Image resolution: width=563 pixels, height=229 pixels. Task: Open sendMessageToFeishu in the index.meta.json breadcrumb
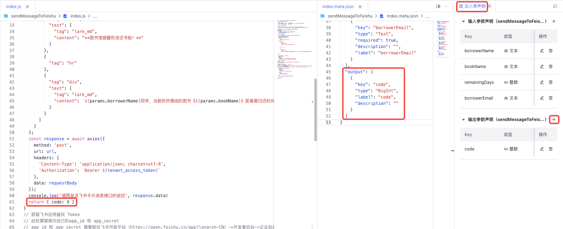[x=350, y=16]
